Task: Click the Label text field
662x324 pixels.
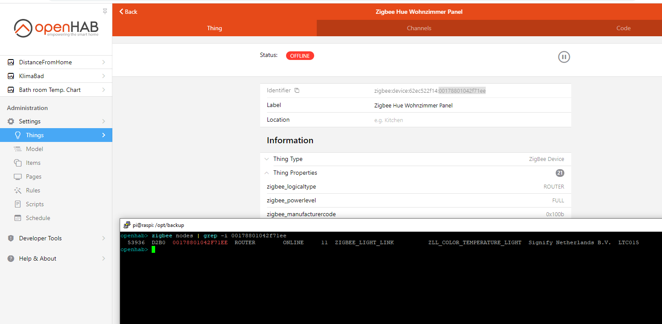Action: tap(469, 105)
